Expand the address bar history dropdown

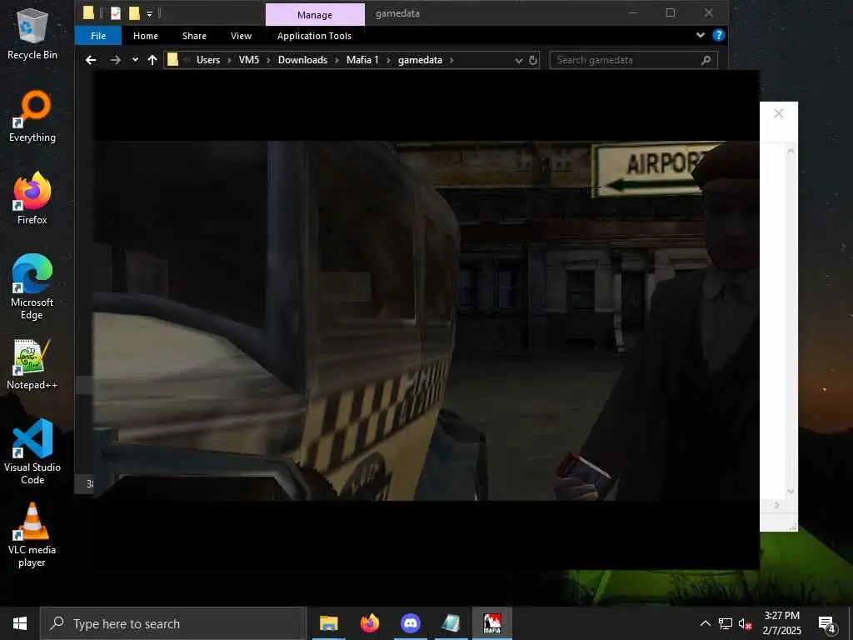tap(518, 60)
